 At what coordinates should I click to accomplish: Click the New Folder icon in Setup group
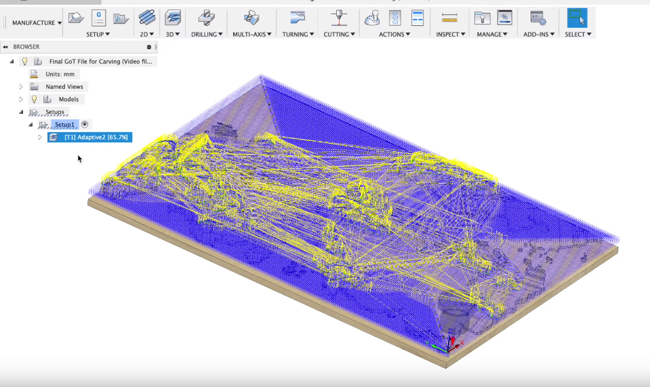click(121, 18)
